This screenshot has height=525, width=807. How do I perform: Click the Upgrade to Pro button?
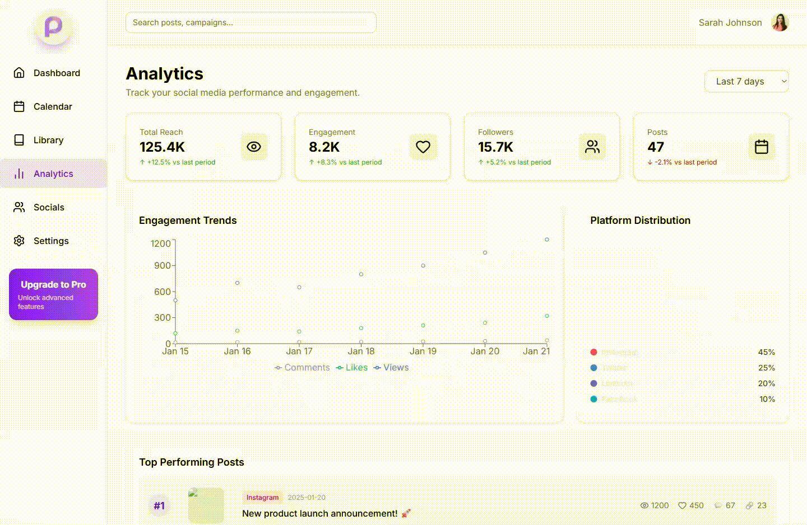(x=53, y=294)
